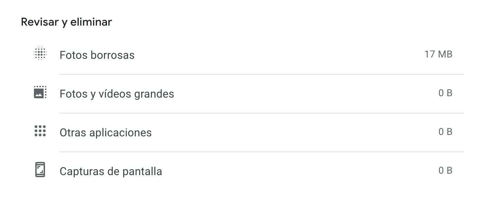This screenshot has height=218, width=488.
Task: Select the Fotos y vídeos grandes text
Action: click(x=117, y=93)
